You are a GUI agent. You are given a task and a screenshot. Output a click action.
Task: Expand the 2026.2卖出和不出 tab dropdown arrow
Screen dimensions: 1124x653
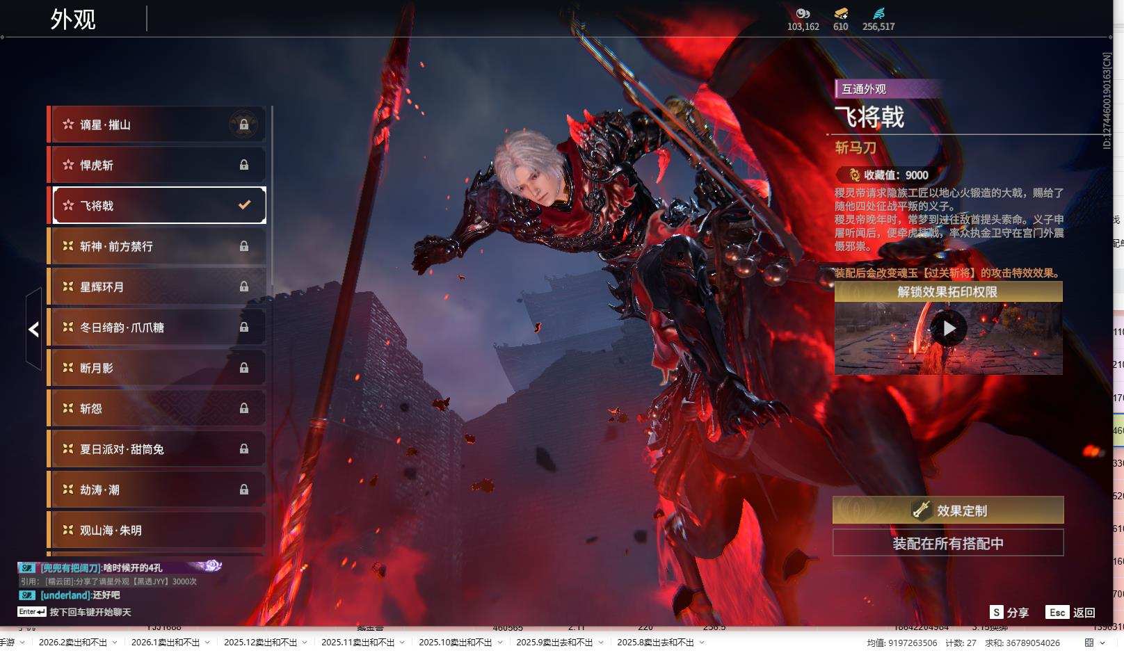pyautogui.click(x=115, y=643)
